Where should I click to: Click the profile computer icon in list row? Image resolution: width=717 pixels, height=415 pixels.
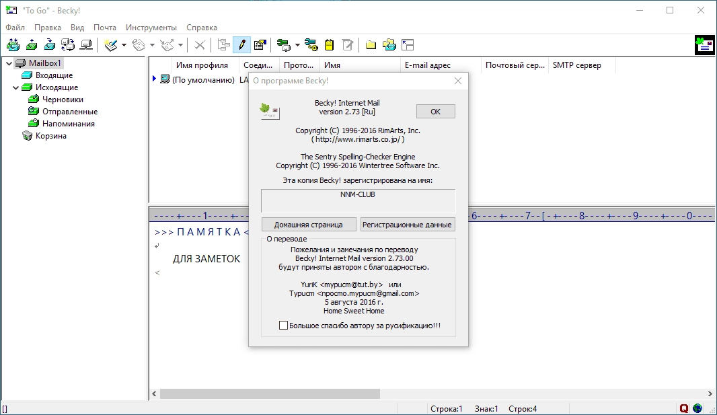coord(165,79)
